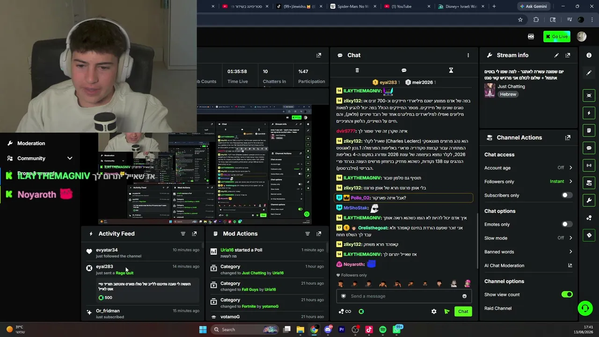Click the Go Live button
The height and width of the screenshot is (337, 599).
[556, 37]
